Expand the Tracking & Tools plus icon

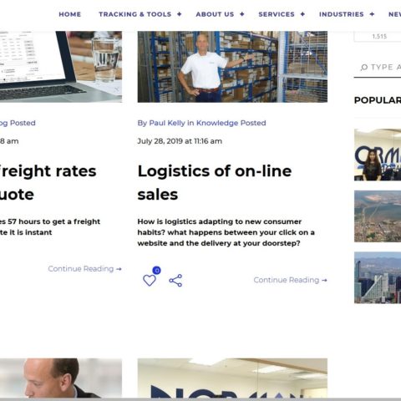point(180,14)
